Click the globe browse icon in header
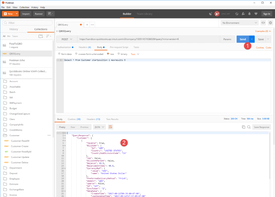The width and height of the screenshot is (275, 197). pos(237,14)
